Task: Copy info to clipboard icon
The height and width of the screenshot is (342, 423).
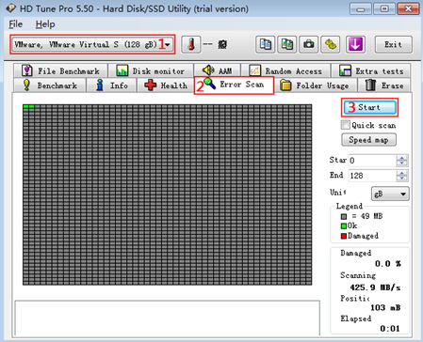Action: (266, 44)
